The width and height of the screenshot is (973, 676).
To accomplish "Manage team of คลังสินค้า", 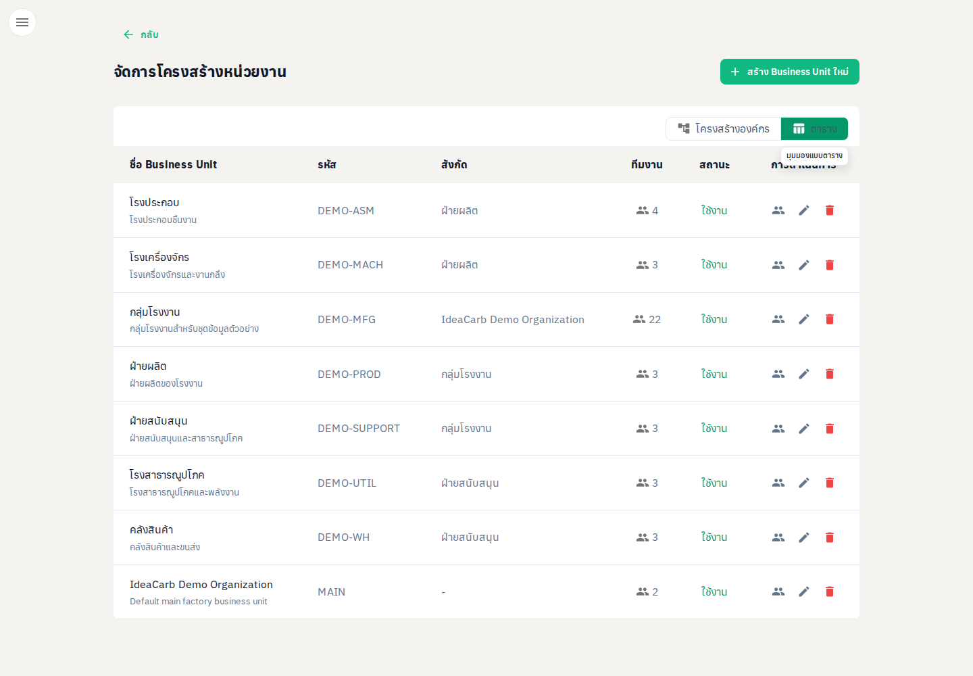I will pyautogui.click(x=778, y=537).
